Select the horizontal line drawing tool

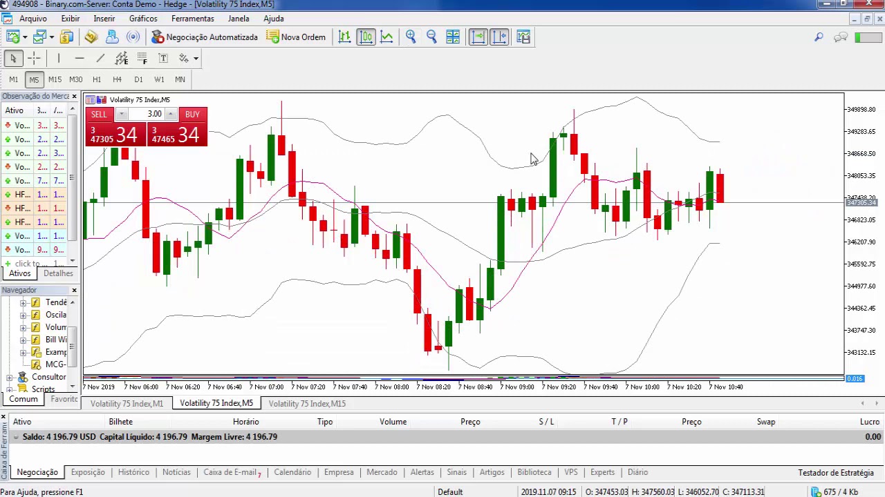click(x=80, y=58)
